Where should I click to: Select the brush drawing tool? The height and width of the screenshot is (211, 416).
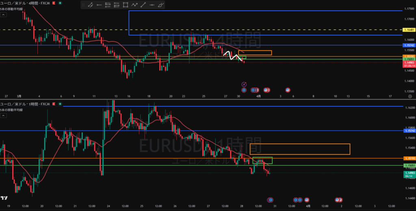(161, 5)
